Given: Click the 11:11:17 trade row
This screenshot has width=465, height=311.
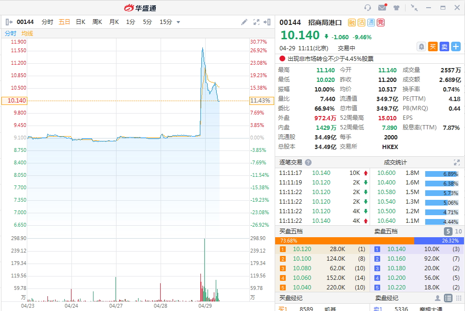Looking at the screenshot, I should (323, 173).
